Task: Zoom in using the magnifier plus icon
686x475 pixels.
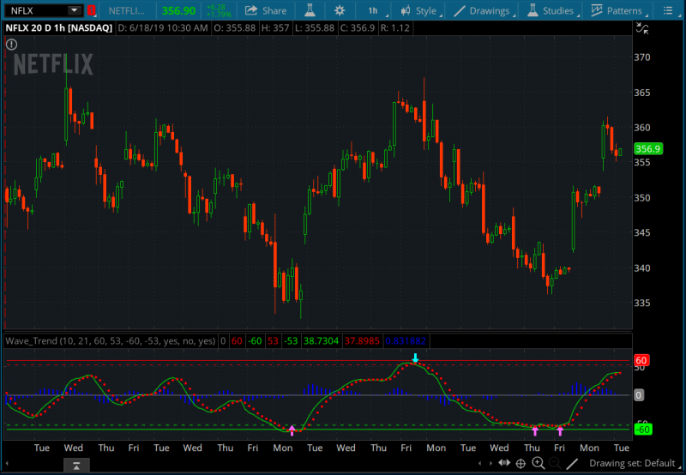Action: pyautogui.click(x=539, y=463)
